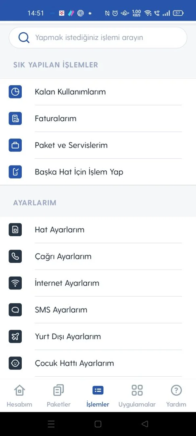
Task: Open the Çocuk Hattı Ayarlarım entry
Action: (98, 363)
